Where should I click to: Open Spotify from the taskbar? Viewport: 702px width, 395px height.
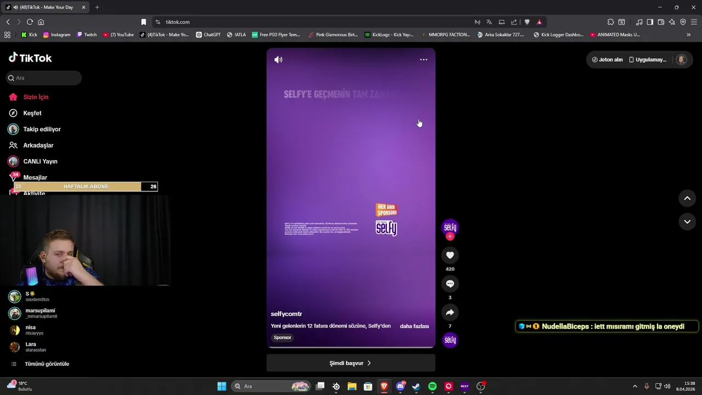432,386
